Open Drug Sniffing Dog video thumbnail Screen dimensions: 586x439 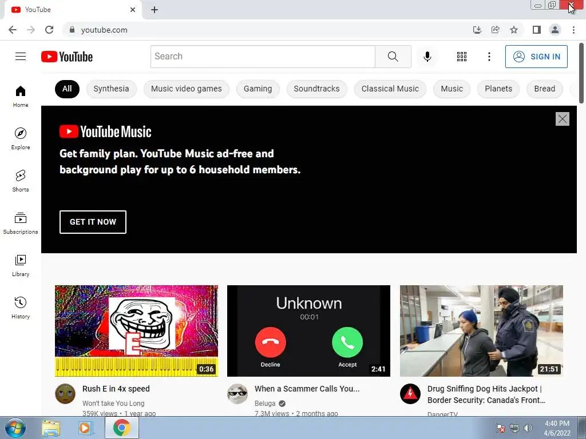click(481, 331)
